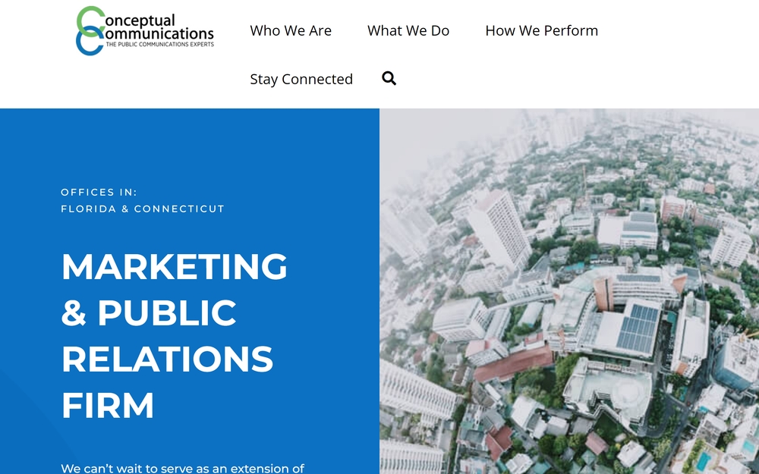Select the 'Florida & Connecticut' text
This screenshot has height=474, width=759.
143,209
